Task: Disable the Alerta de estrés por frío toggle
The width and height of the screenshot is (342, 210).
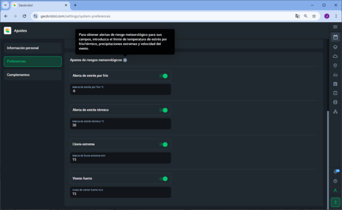Action: [x=163, y=76]
